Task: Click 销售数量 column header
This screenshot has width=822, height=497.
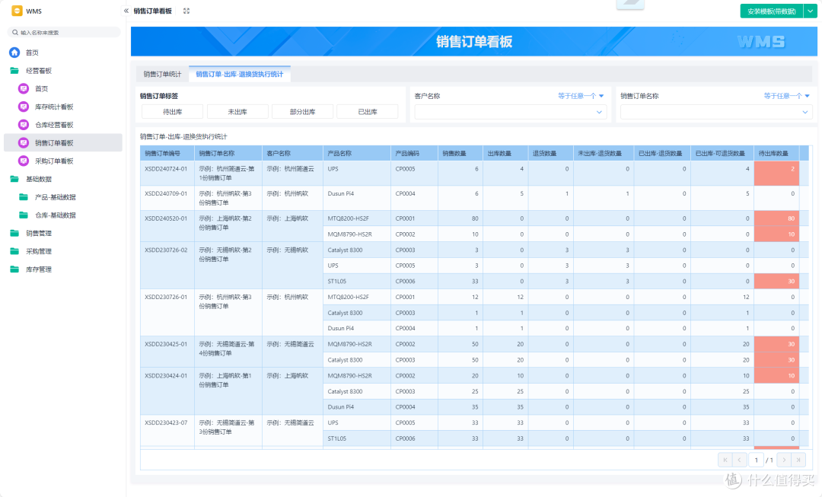Action: (460, 153)
